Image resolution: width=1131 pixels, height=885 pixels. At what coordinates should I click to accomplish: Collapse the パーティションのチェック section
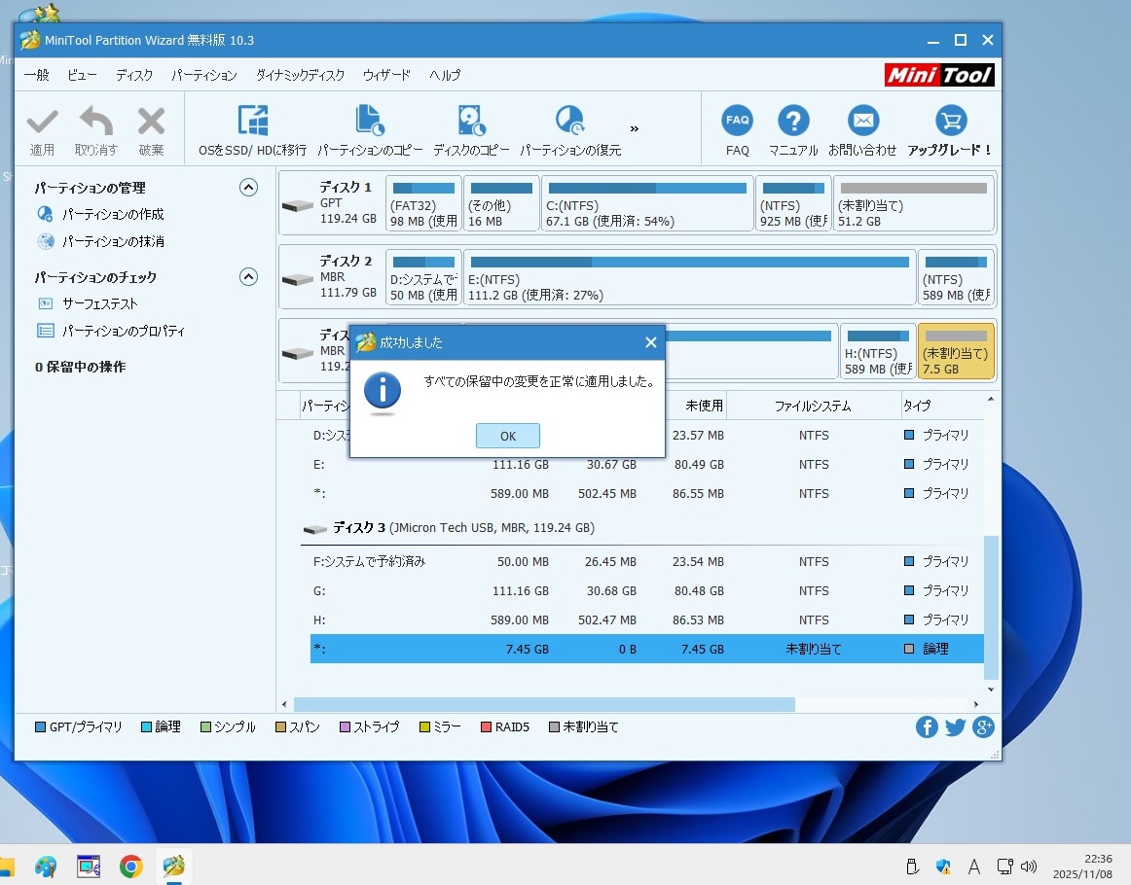[x=248, y=277]
